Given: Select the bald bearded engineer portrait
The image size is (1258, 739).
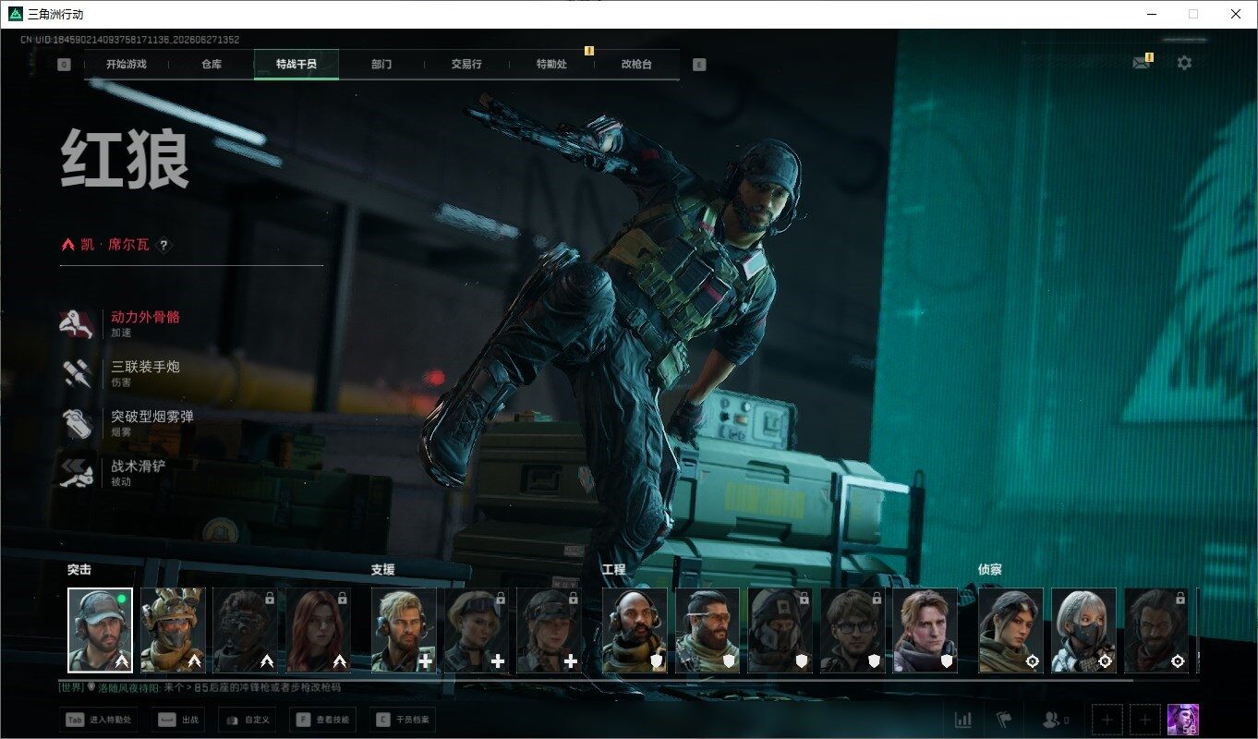Looking at the screenshot, I should pos(635,630).
